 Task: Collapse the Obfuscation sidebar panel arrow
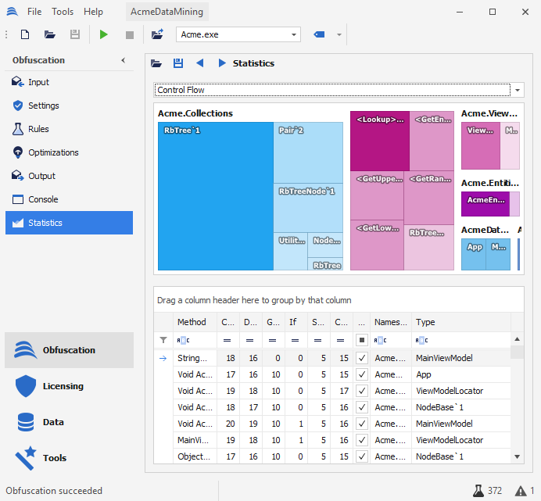pyautogui.click(x=123, y=60)
